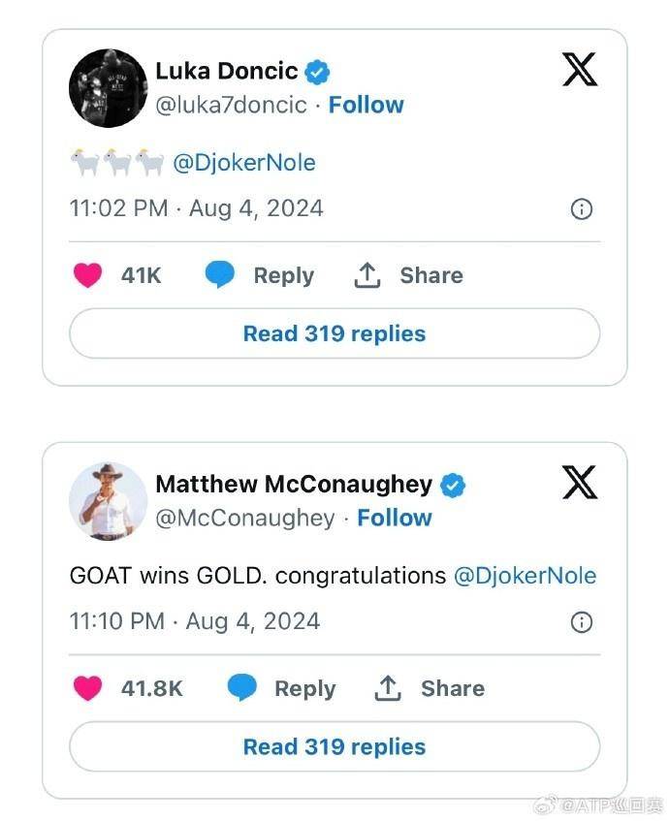Open Matthew McConaughey's profile picture
Image resolution: width=669 pixels, height=821 pixels.
click(108, 500)
